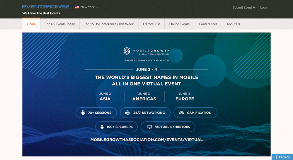Open Top US Events Today tab

coord(60,24)
